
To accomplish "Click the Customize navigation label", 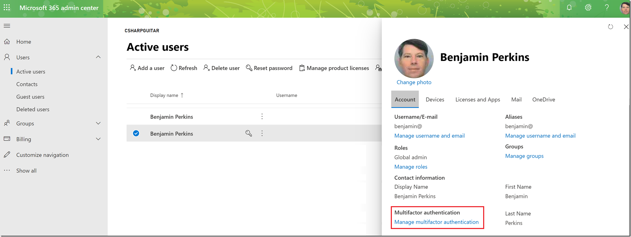I will coord(42,155).
